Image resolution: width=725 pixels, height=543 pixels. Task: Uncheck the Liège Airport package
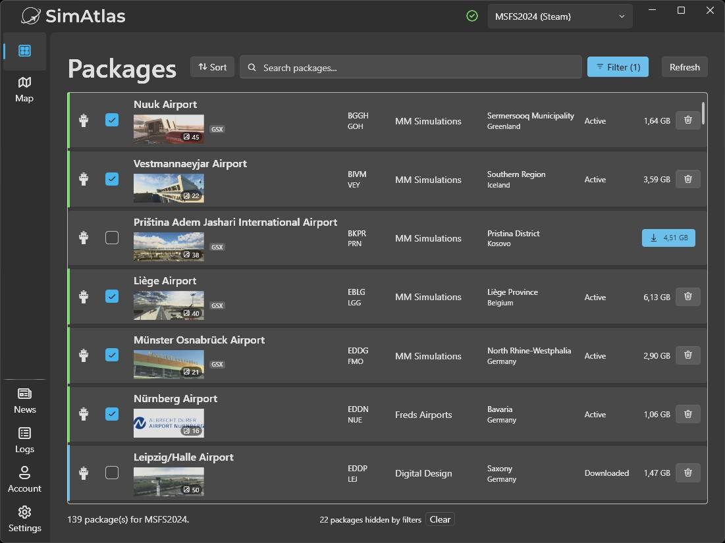coord(112,296)
